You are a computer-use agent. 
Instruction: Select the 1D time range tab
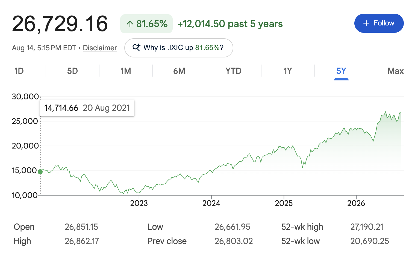[x=19, y=71]
